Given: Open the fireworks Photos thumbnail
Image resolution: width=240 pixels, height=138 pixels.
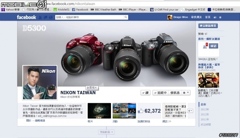Looking at the screenshot, I should 99,111.
